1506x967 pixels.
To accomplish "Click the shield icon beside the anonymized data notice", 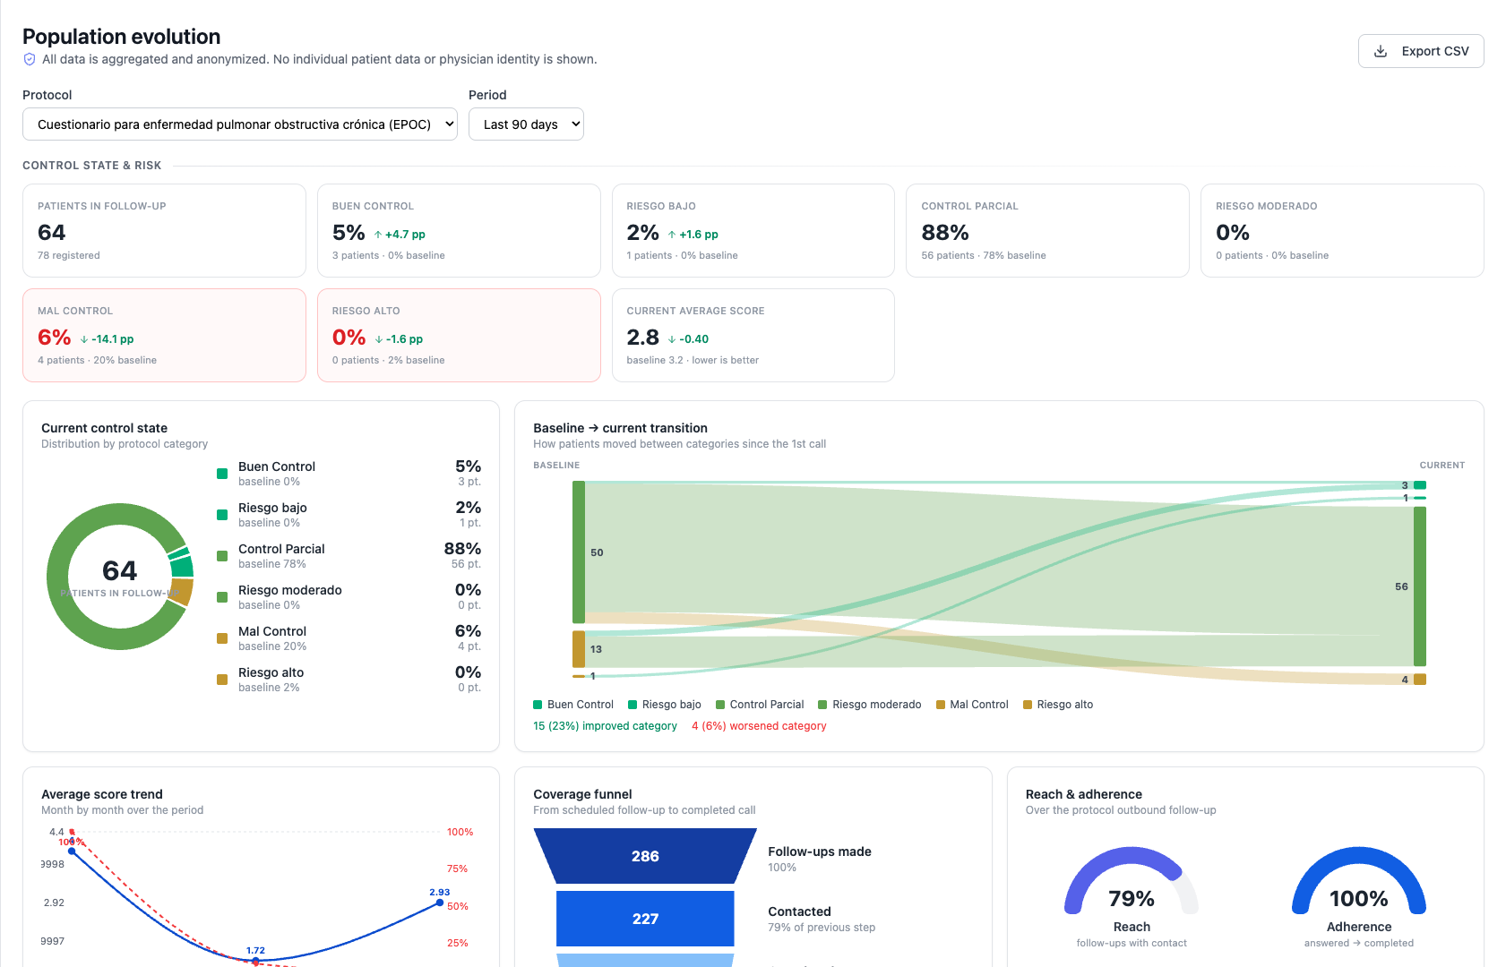I will point(30,59).
